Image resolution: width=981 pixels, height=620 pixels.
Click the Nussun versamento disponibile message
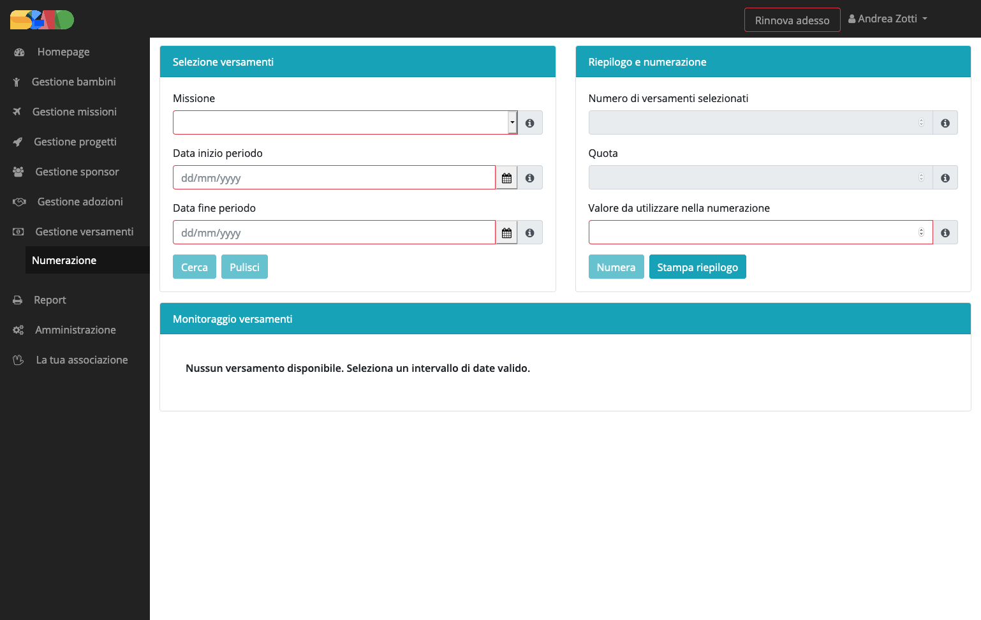click(x=358, y=368)
